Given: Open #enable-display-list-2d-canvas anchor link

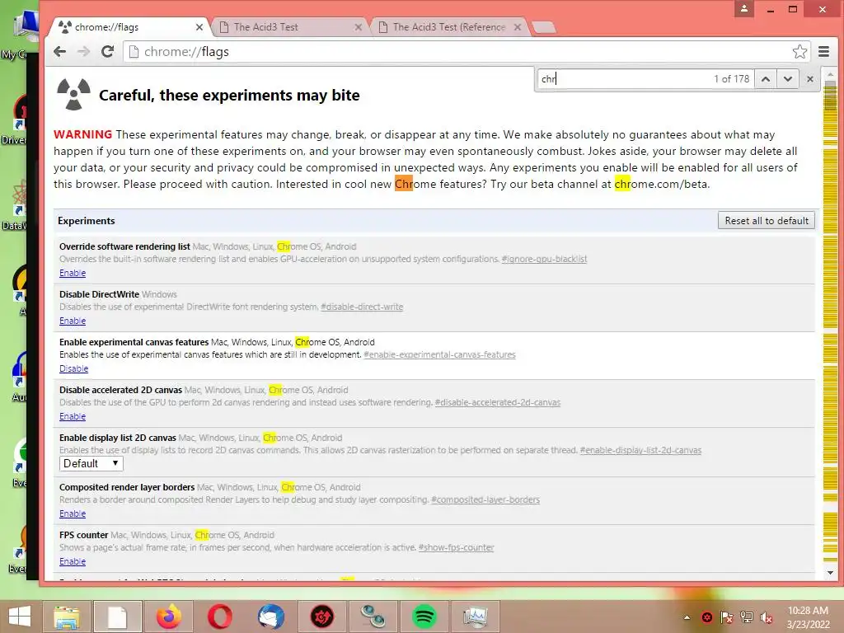Looking at the screenshot, I should point(640,451).
